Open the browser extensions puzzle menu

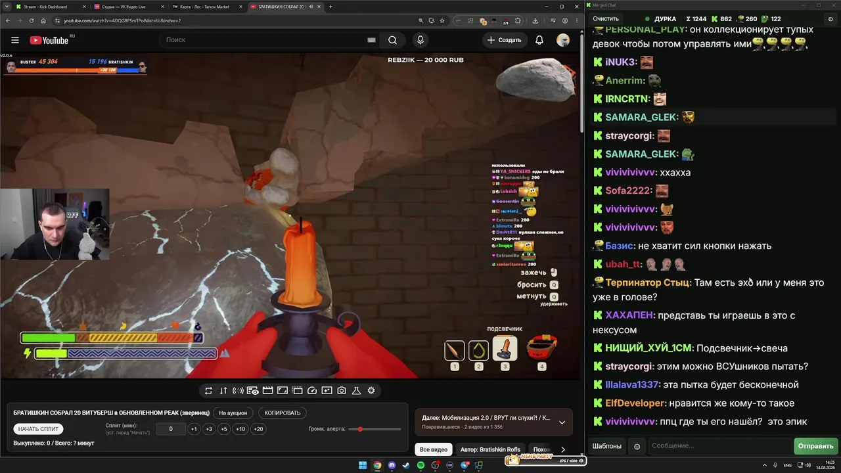[518, 20]
